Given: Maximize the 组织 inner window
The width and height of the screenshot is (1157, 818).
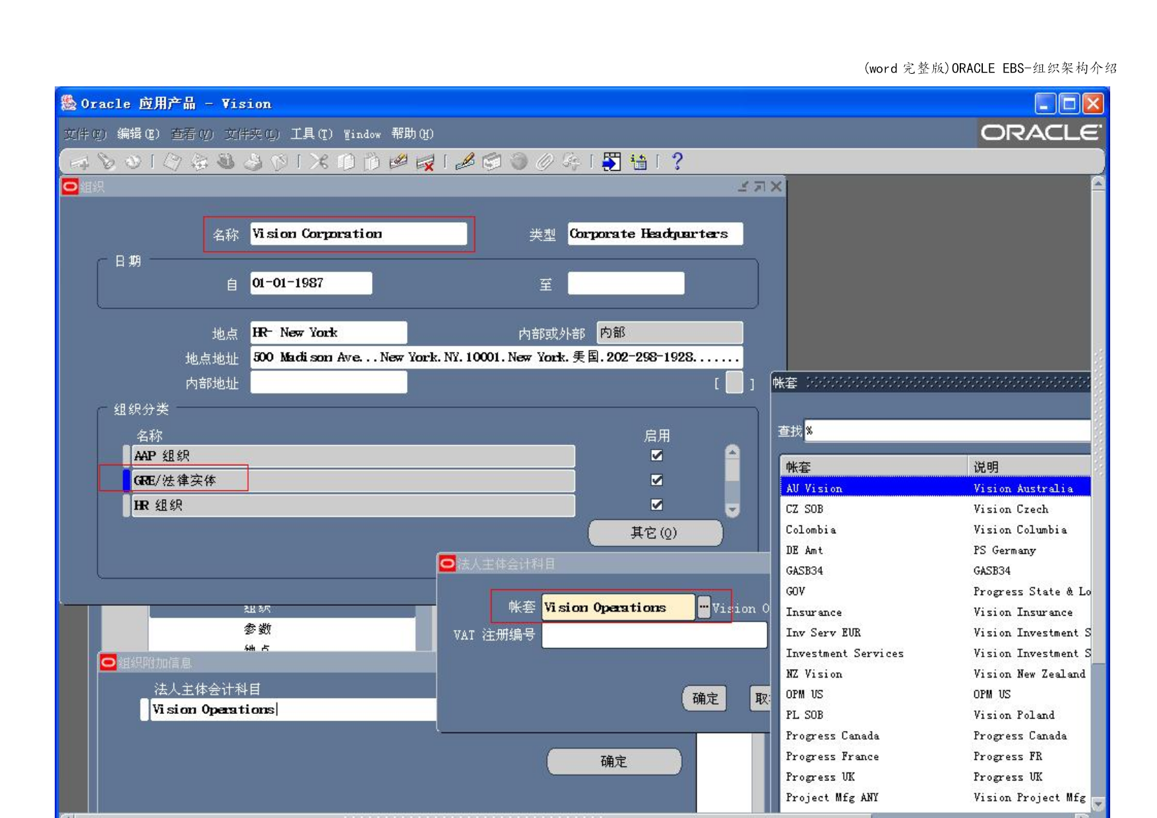Looking at the screenshot, I should click(x=760, y=187).
